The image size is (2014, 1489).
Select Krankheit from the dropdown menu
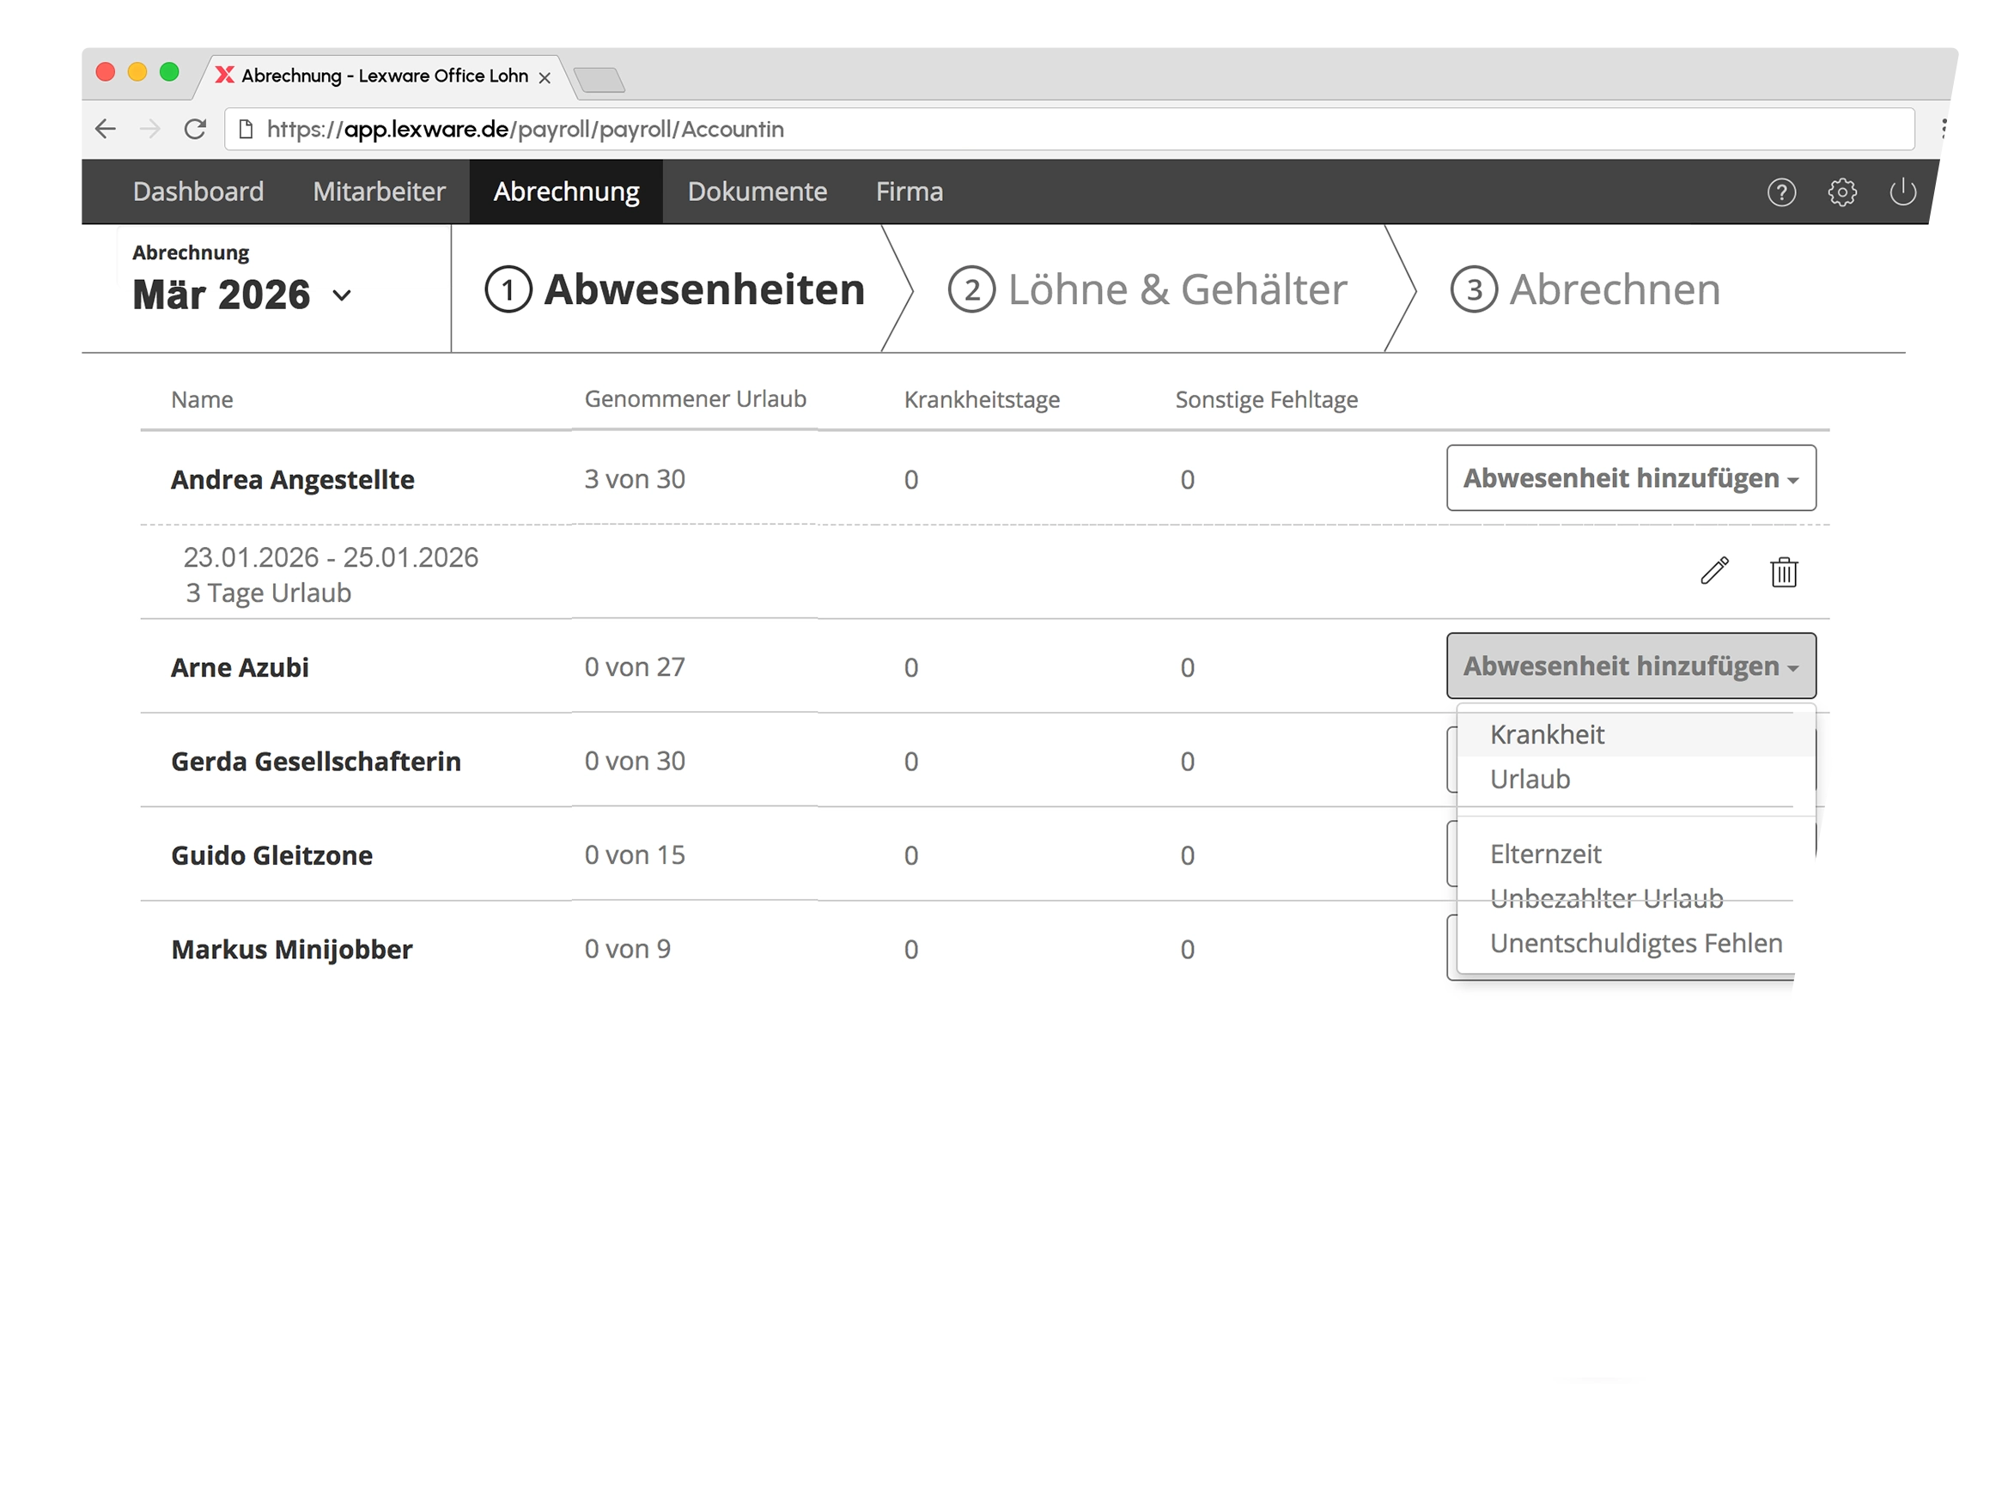(1547, 734)
